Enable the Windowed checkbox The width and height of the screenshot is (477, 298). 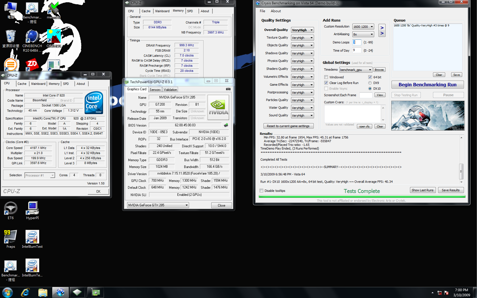click(x=326, y=77)
